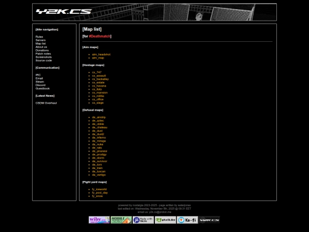Click the de_train map
309x232 pixels.
(97, 168)
